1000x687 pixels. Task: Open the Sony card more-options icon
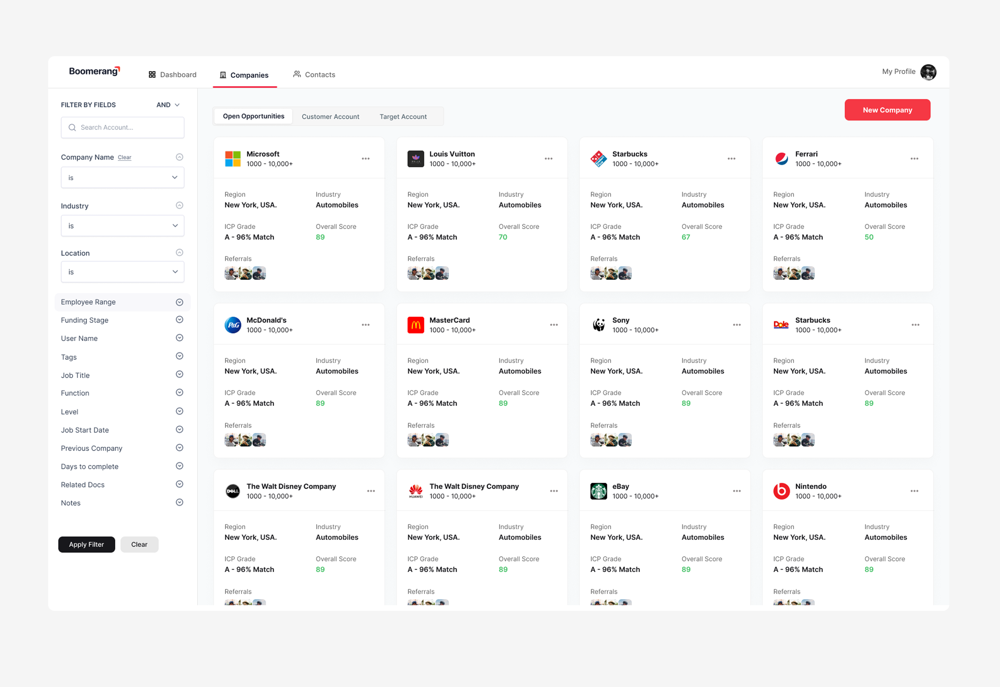tap(737, 325)
